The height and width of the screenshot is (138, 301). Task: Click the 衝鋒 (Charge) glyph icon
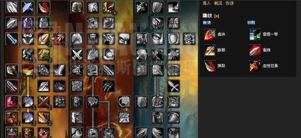pyautogui.click(x=255, y=50)
